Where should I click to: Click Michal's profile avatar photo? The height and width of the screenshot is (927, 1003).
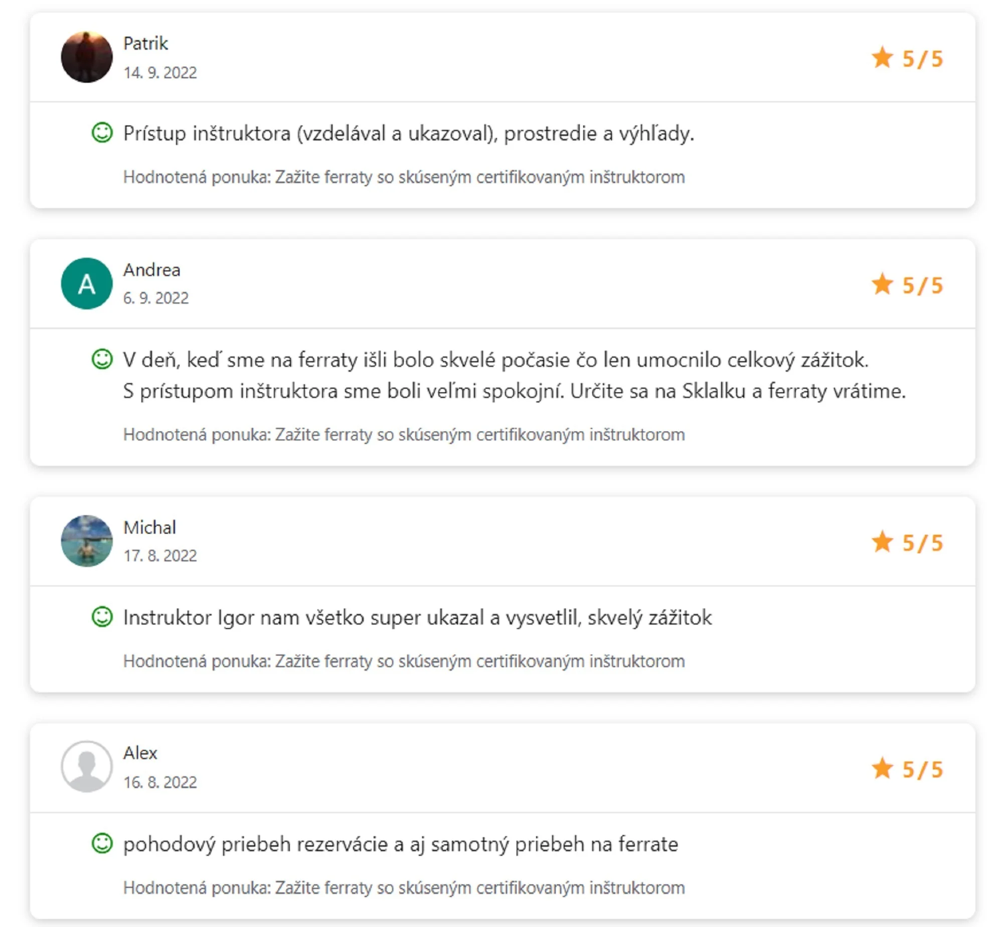pos(87,541)
